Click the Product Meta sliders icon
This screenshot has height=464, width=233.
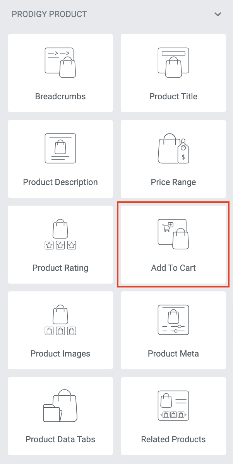pos(173,320)
